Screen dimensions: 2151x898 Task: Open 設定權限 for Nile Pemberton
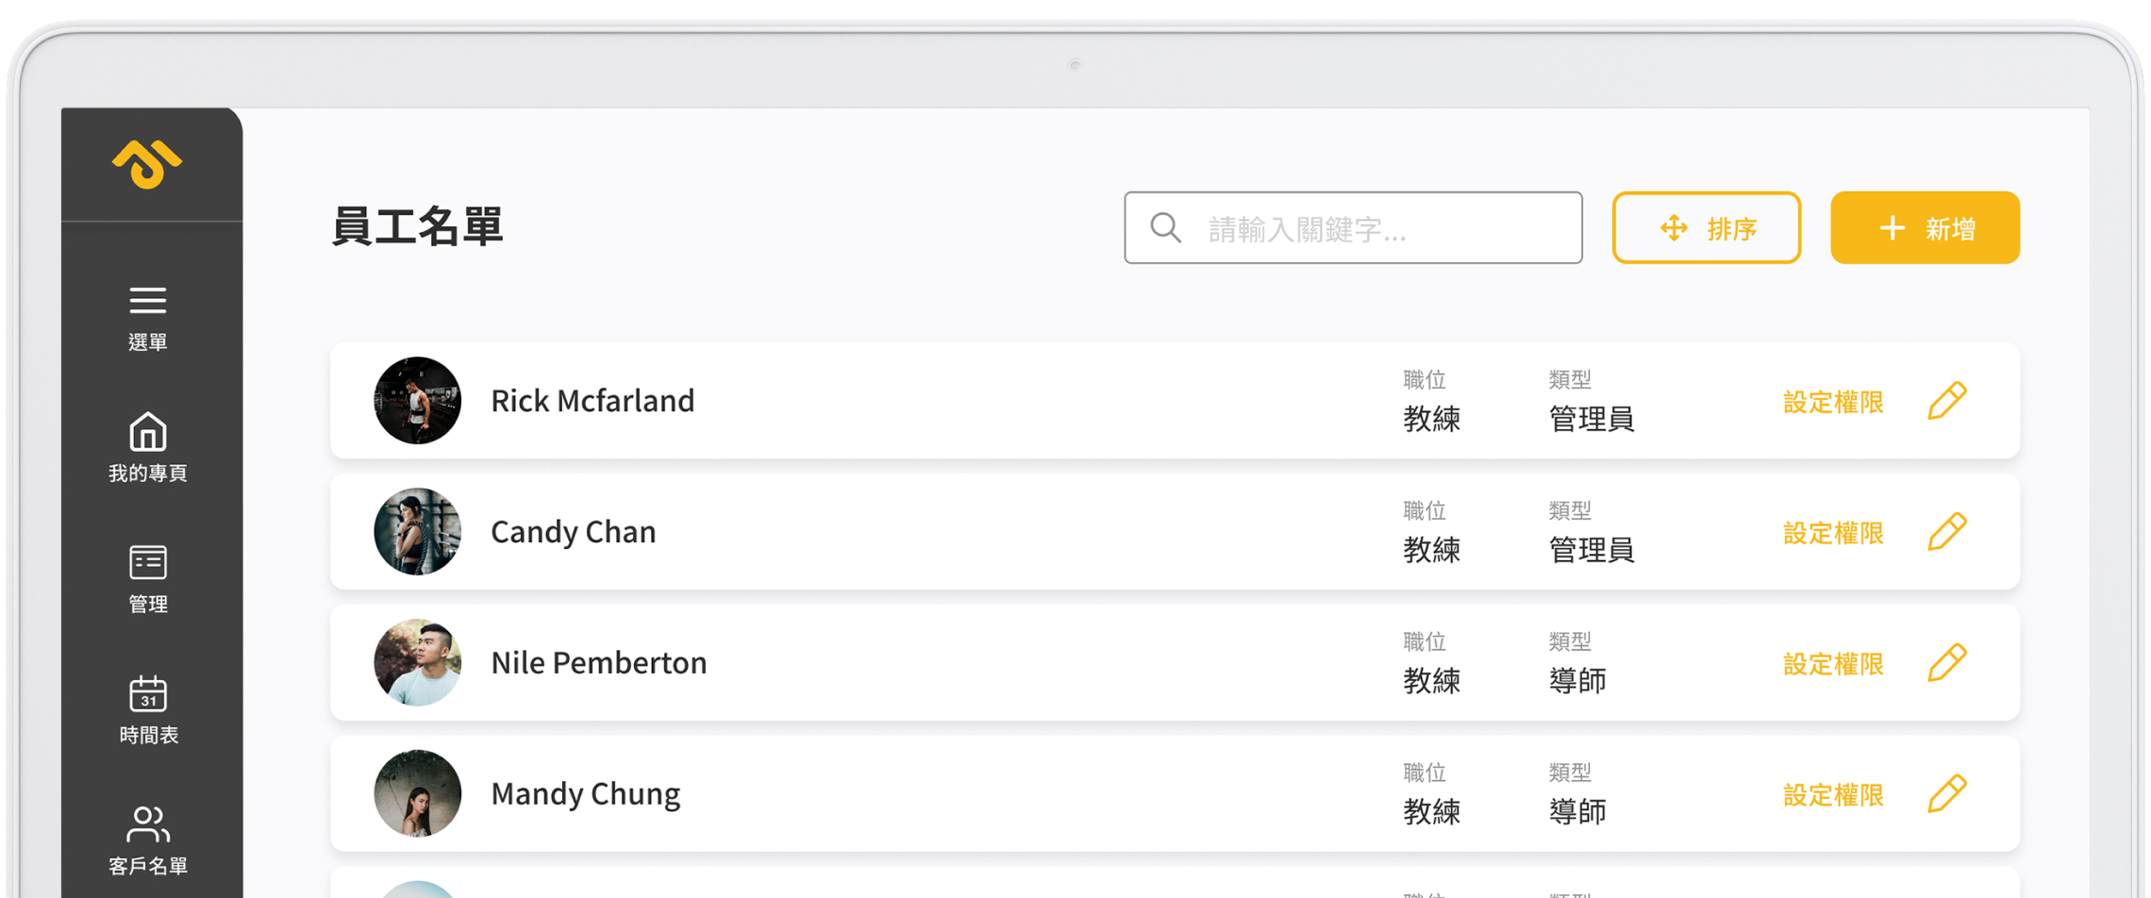[x=1833, y=664]
